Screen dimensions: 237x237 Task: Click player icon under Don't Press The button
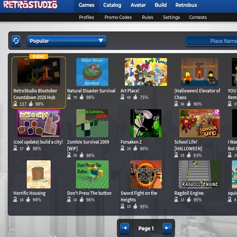(x=69, y=200)
